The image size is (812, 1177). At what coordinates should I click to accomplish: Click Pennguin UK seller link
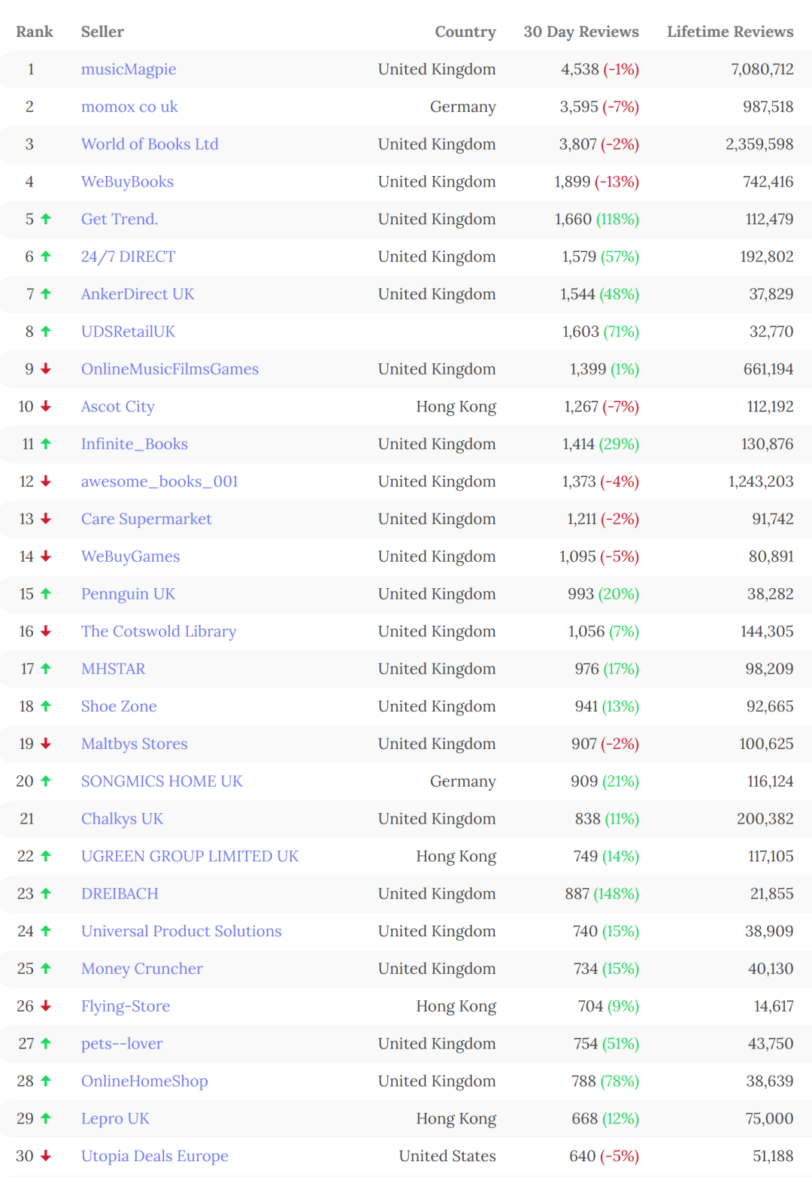pos(128,594)
